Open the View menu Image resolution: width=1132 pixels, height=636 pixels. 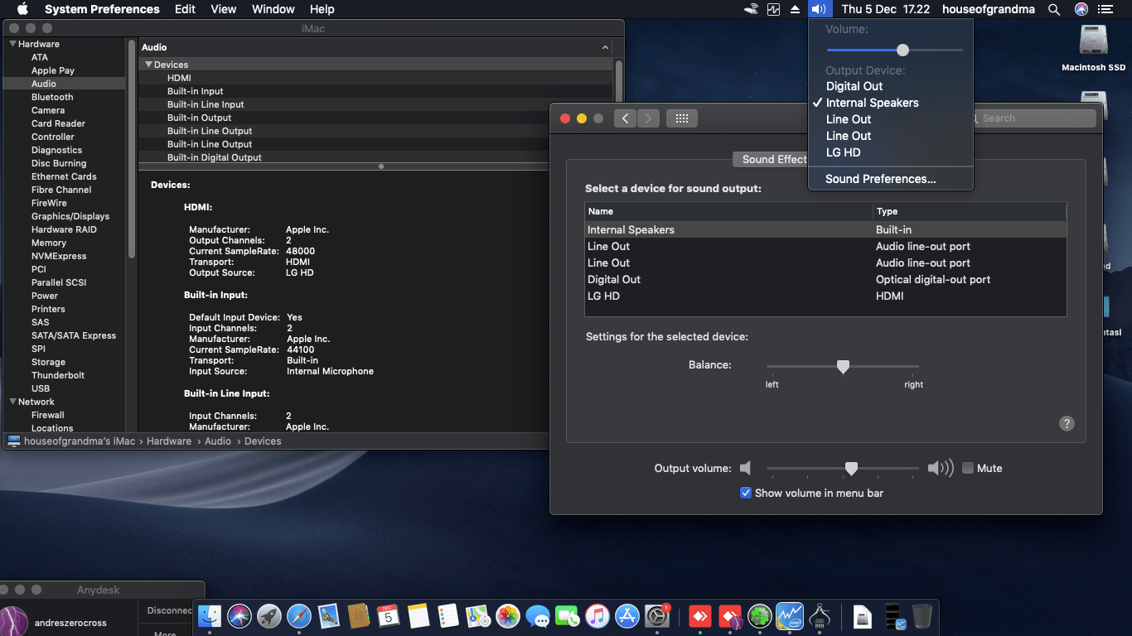[x=224, y=9]
